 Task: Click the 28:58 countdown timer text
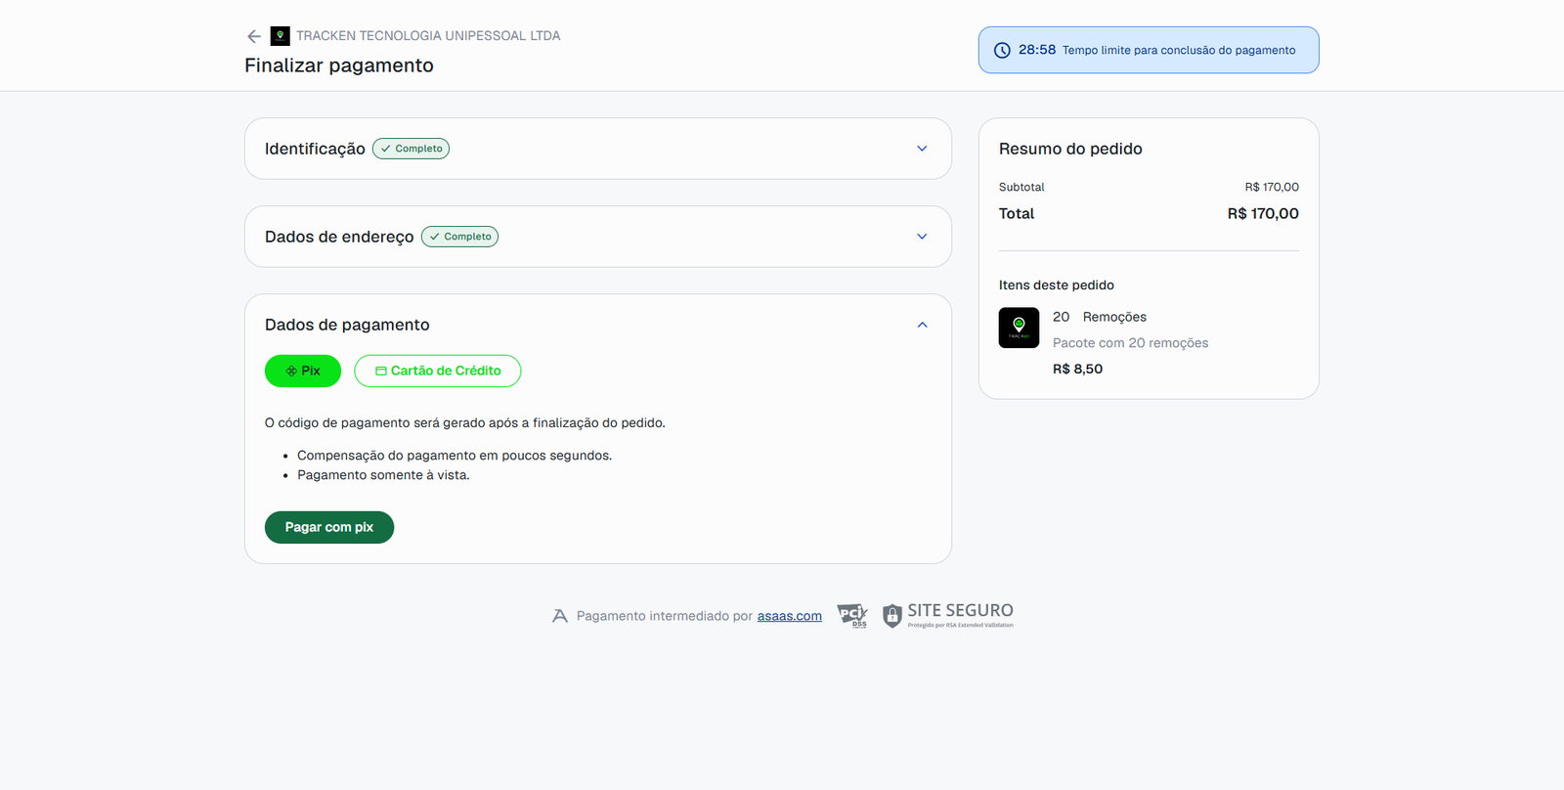(1037, 50)
